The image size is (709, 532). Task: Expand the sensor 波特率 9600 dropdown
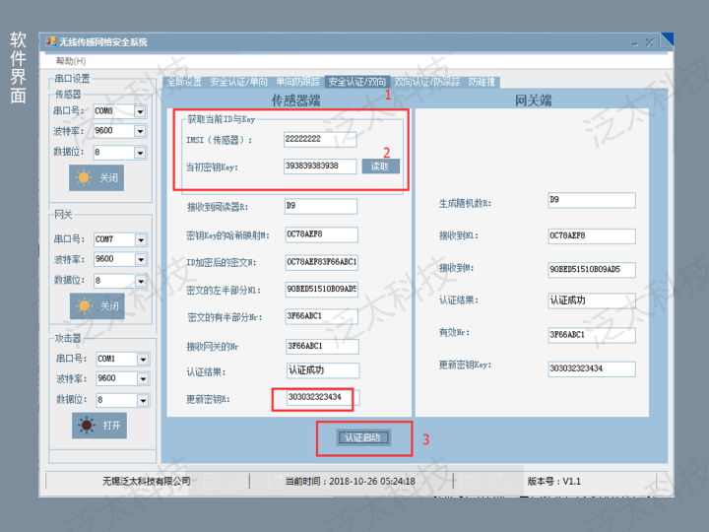(x=140, y=131)
